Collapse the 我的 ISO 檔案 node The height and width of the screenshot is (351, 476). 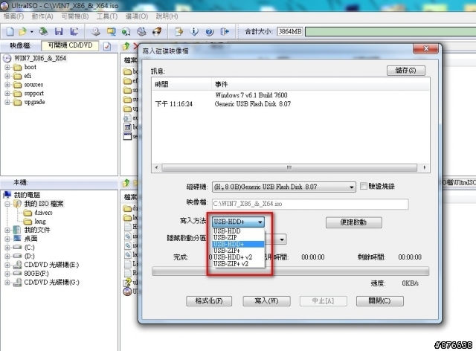click(x=7, y=204)
